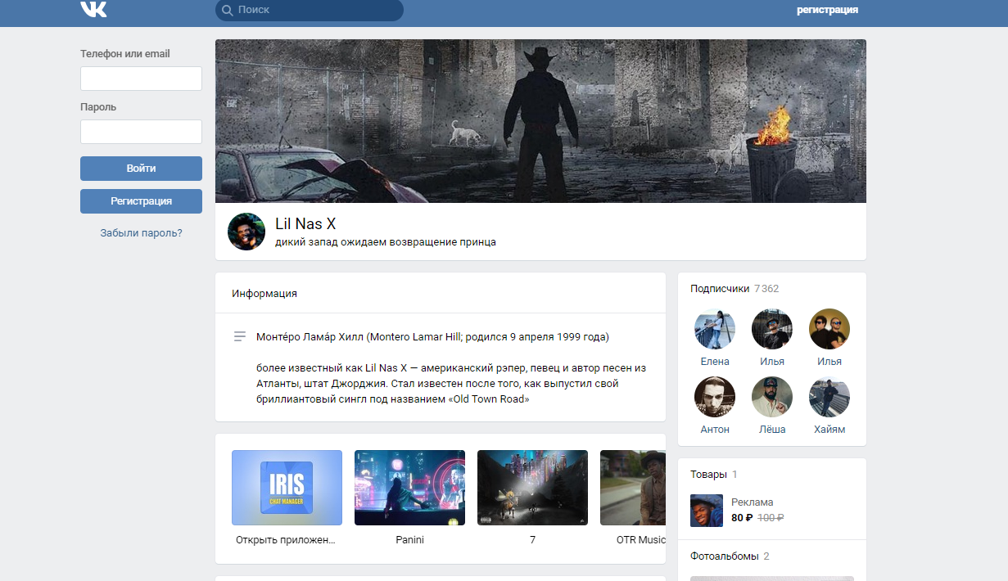Open the 7 album thumbnail
The height and width of the screenshot is (581, 1008).
[532, 488]
